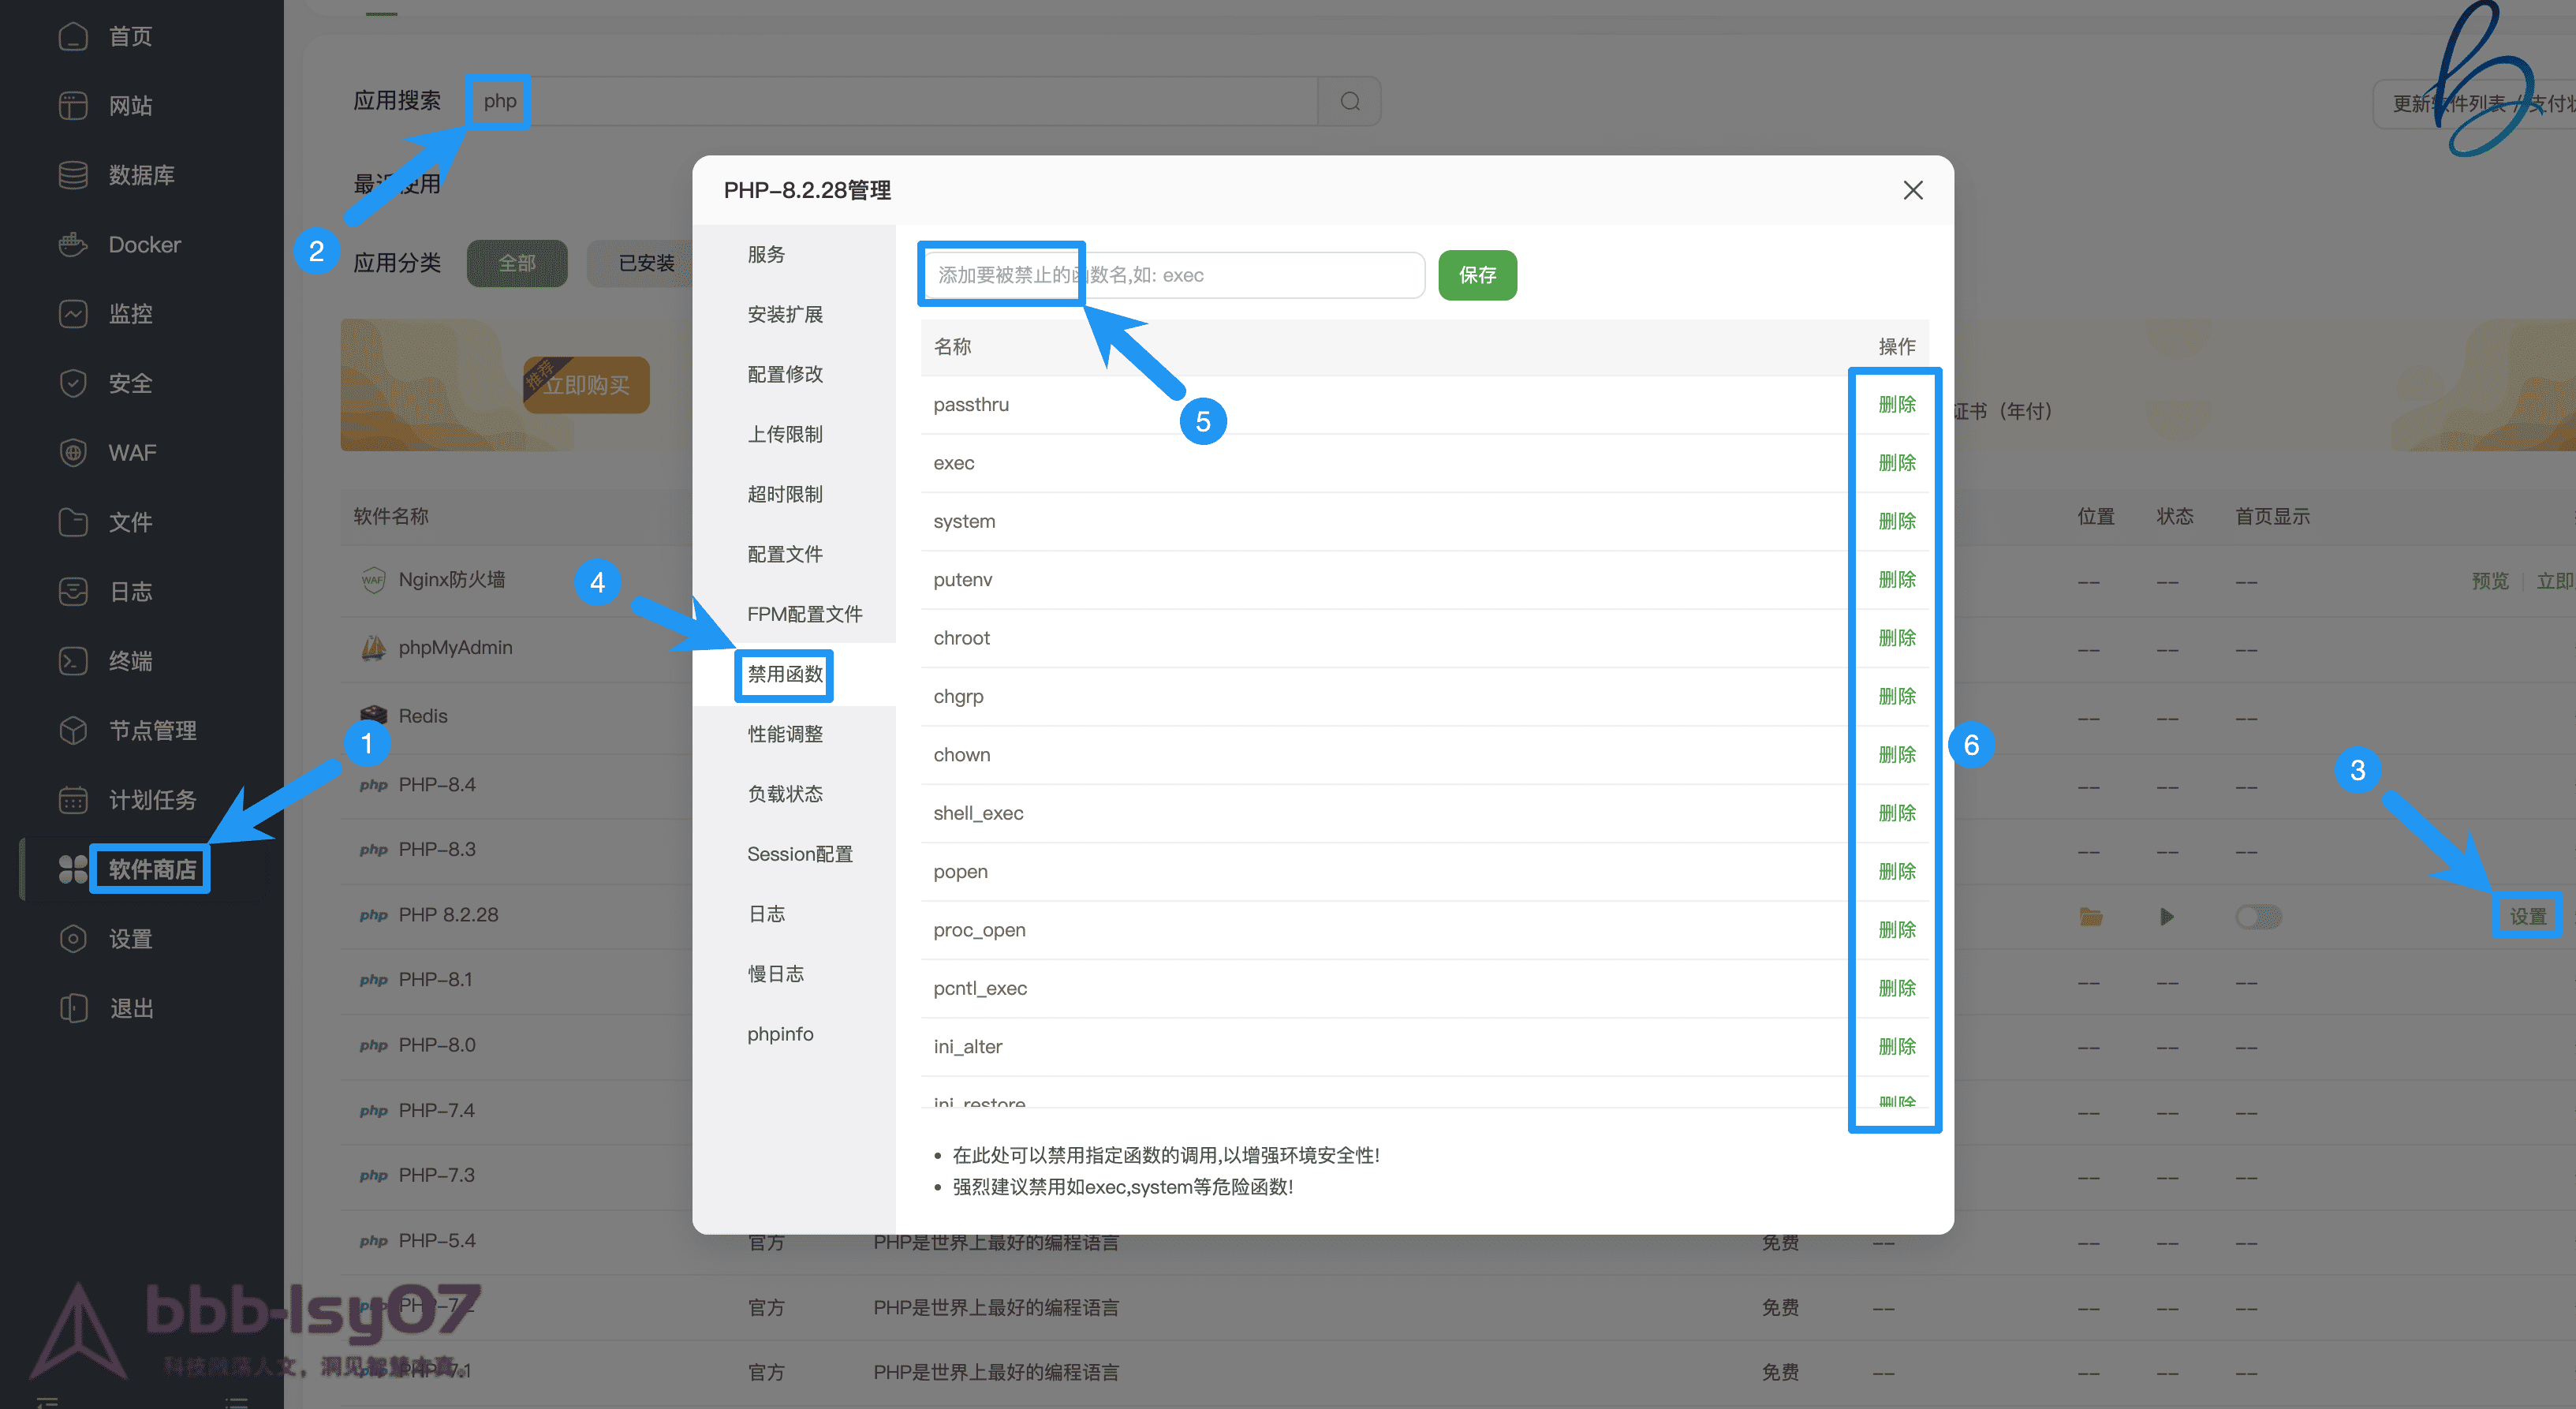
Task: Open the 安全 security section
Action: [130, 382]
